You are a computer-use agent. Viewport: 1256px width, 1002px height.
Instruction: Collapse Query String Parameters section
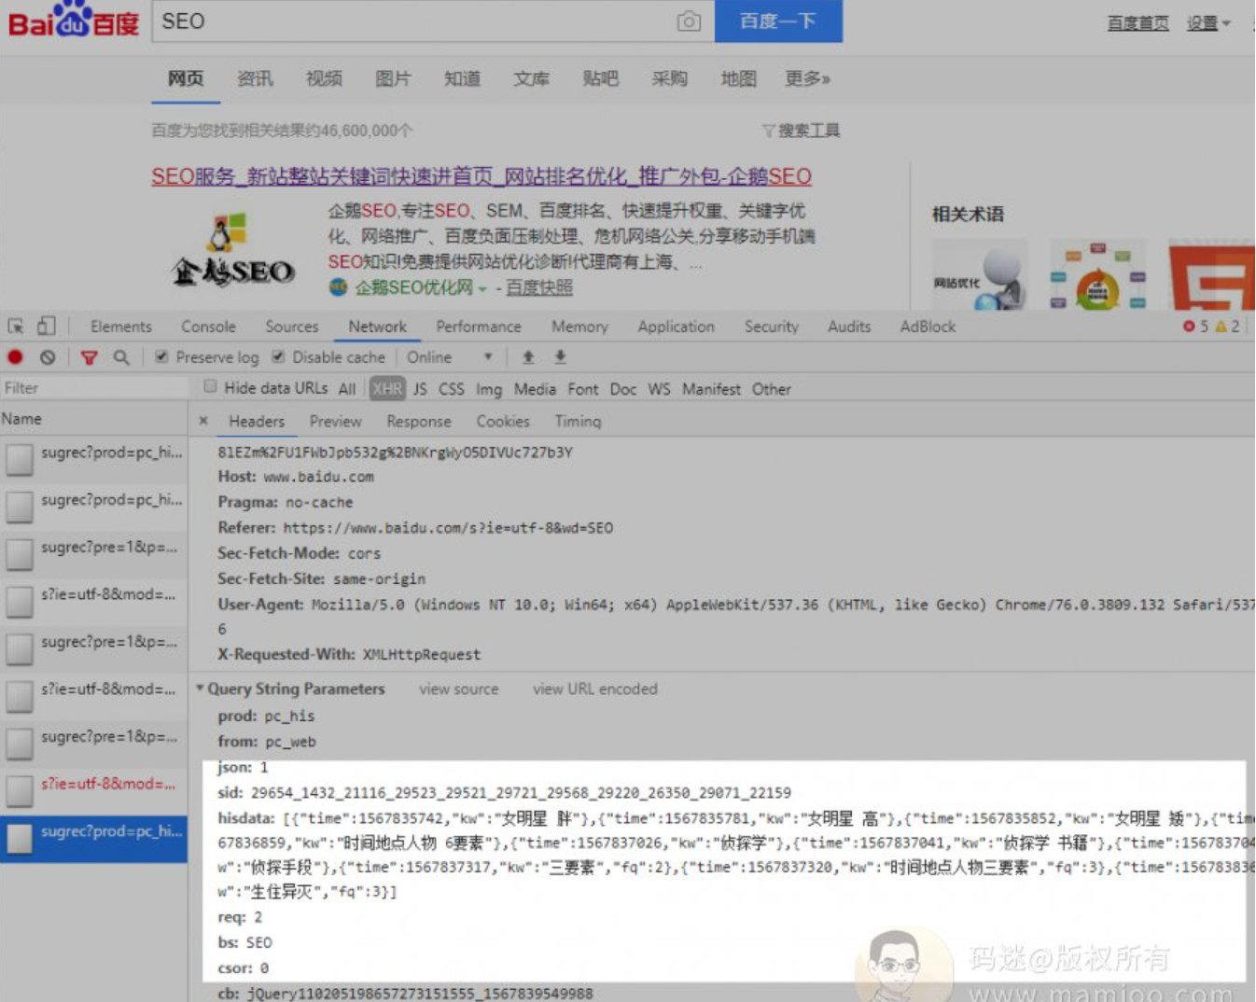[x=200, y=689]
